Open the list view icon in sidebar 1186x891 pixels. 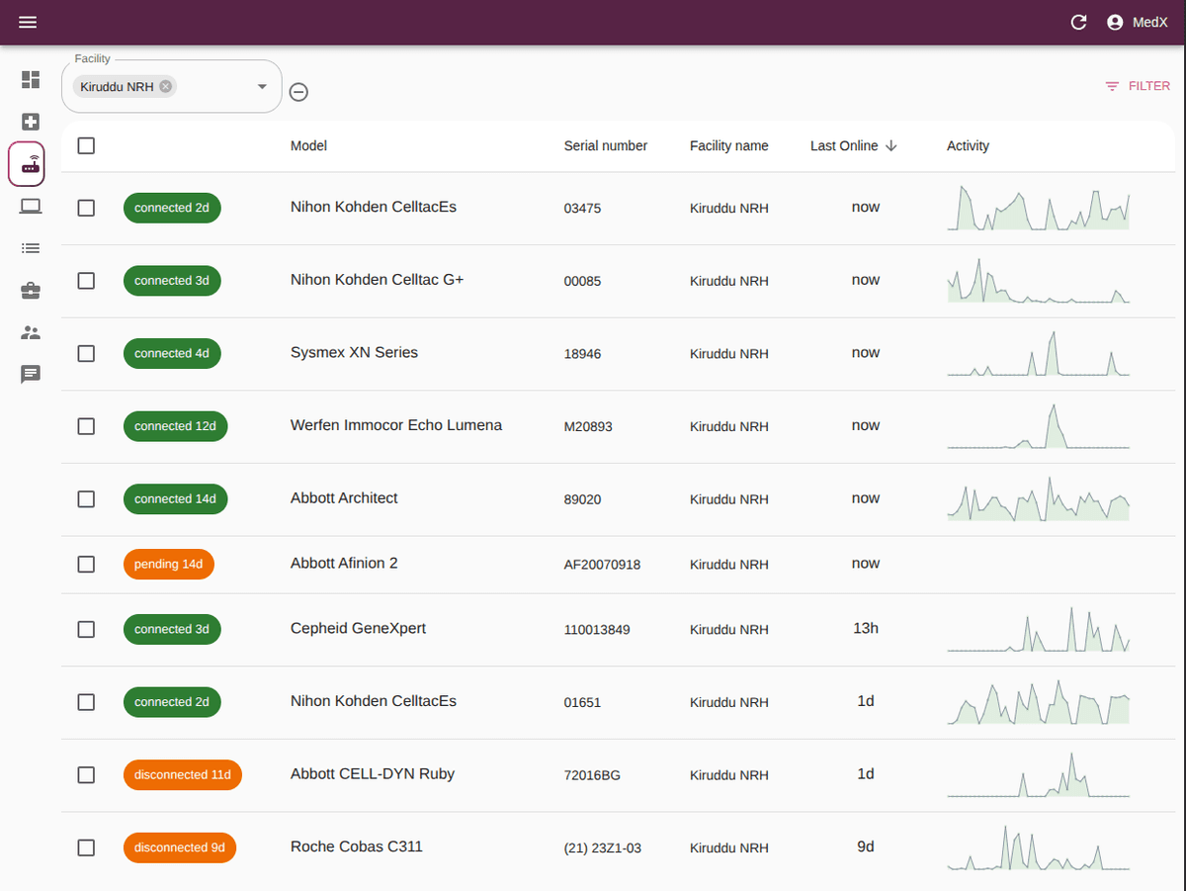pos(30,247)
